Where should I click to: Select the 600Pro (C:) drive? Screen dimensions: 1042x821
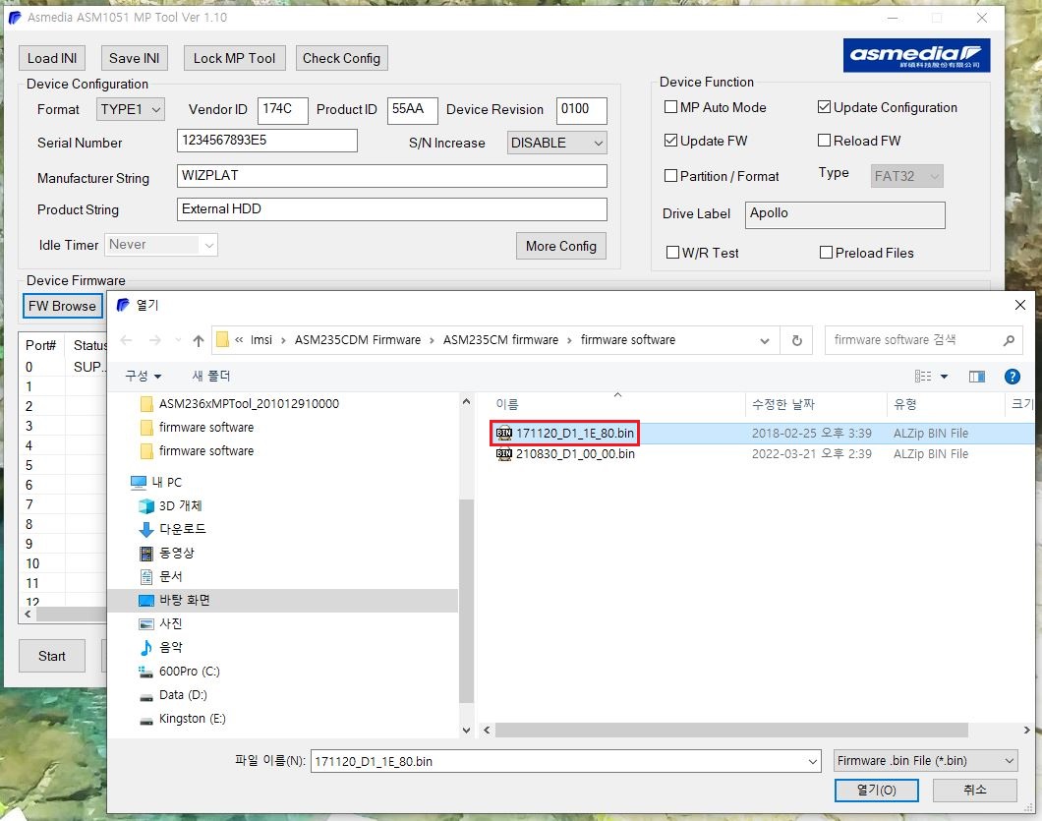[179, 672]
